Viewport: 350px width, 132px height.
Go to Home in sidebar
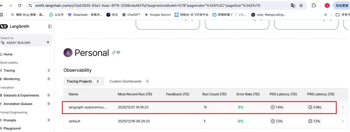coord(8,54)
